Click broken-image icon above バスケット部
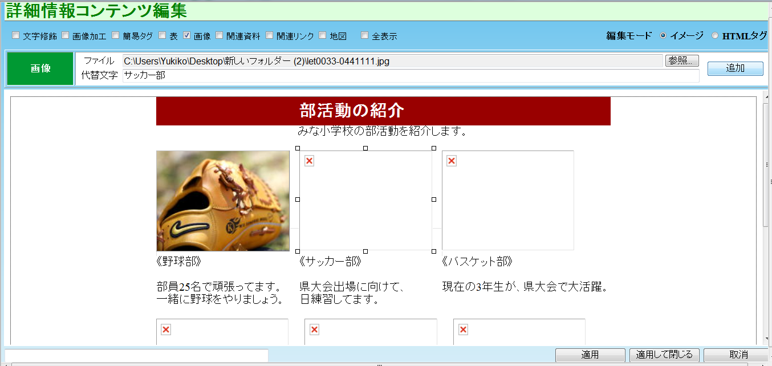 click(x=451, y=161)
